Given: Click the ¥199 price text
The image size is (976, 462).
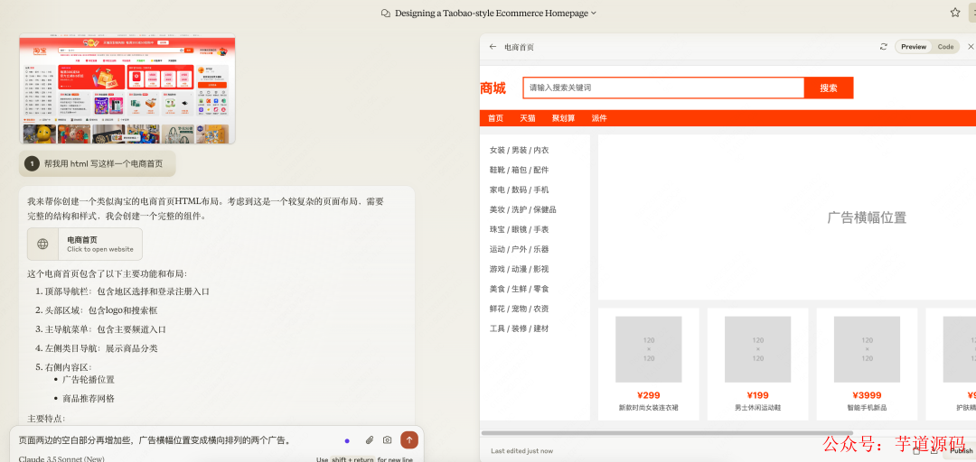Looking at the screenshot, I should [757, 395].
